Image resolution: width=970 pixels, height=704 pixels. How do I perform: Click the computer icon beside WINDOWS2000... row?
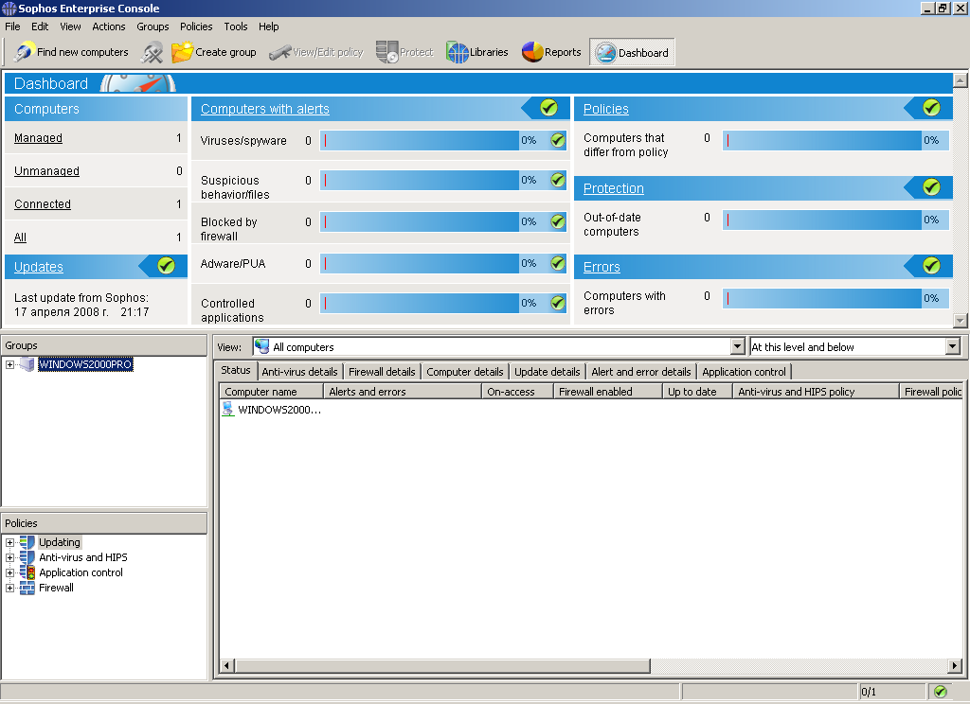227,409
